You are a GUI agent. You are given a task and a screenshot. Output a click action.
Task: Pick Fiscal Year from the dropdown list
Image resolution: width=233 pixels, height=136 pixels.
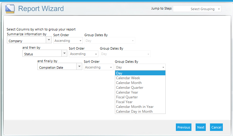140,102
